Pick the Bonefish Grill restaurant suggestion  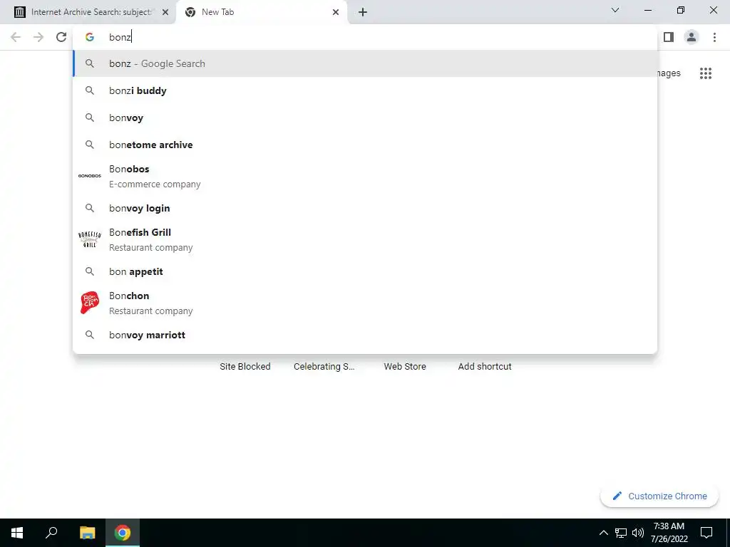365,239
